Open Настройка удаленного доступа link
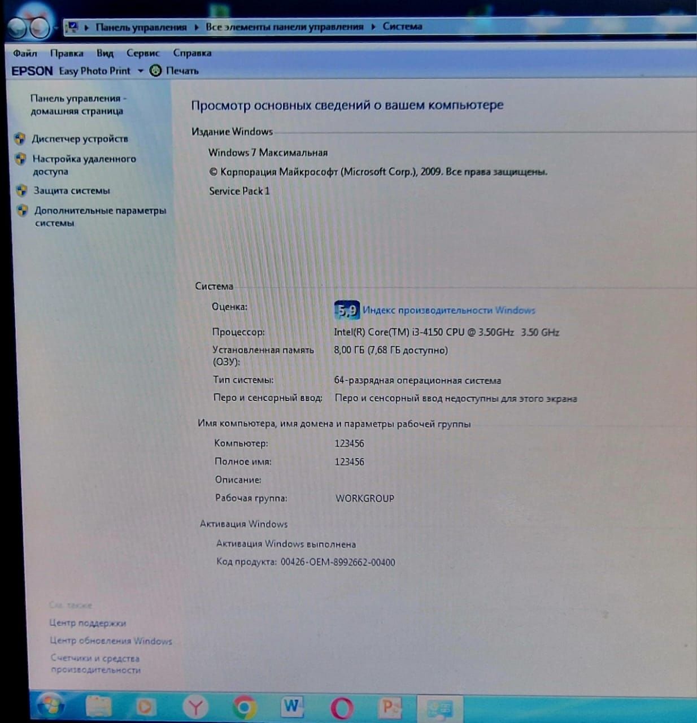 (84, 165)
